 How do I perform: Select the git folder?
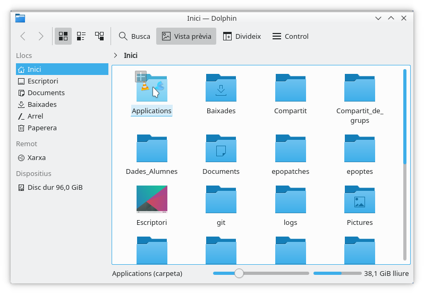tap(221, 199)
